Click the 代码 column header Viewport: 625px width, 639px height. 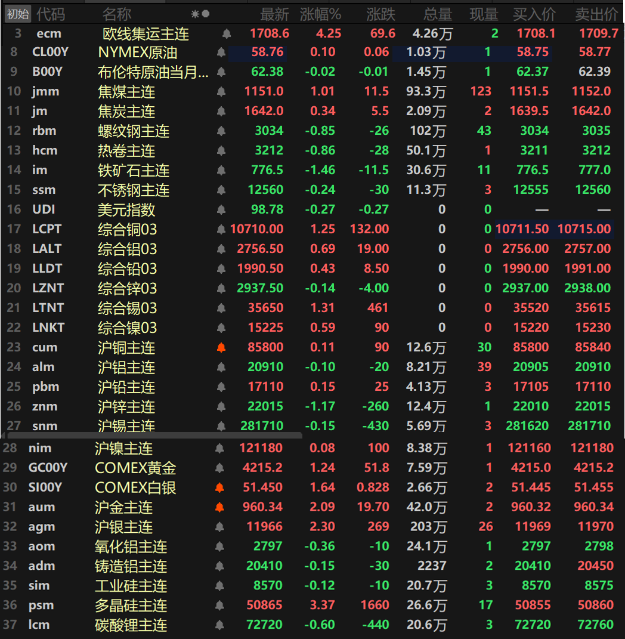click(51, 14)
